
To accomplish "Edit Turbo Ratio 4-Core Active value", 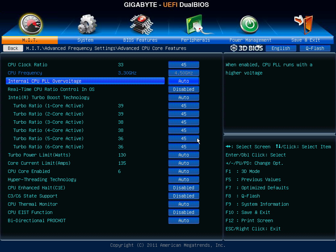I will [x=184, y=130].
